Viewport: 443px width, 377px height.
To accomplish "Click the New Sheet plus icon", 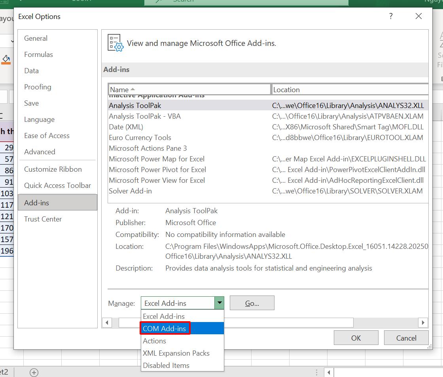I will coord(34,372).
